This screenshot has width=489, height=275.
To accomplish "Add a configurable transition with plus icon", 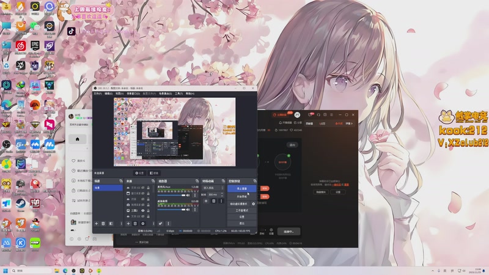I will pyautogui.click(x=206, y=201).
